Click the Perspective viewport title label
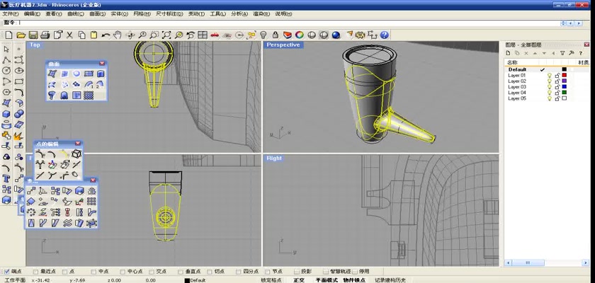The width and height of the screenshot is (595, 283). click(283, 45)
